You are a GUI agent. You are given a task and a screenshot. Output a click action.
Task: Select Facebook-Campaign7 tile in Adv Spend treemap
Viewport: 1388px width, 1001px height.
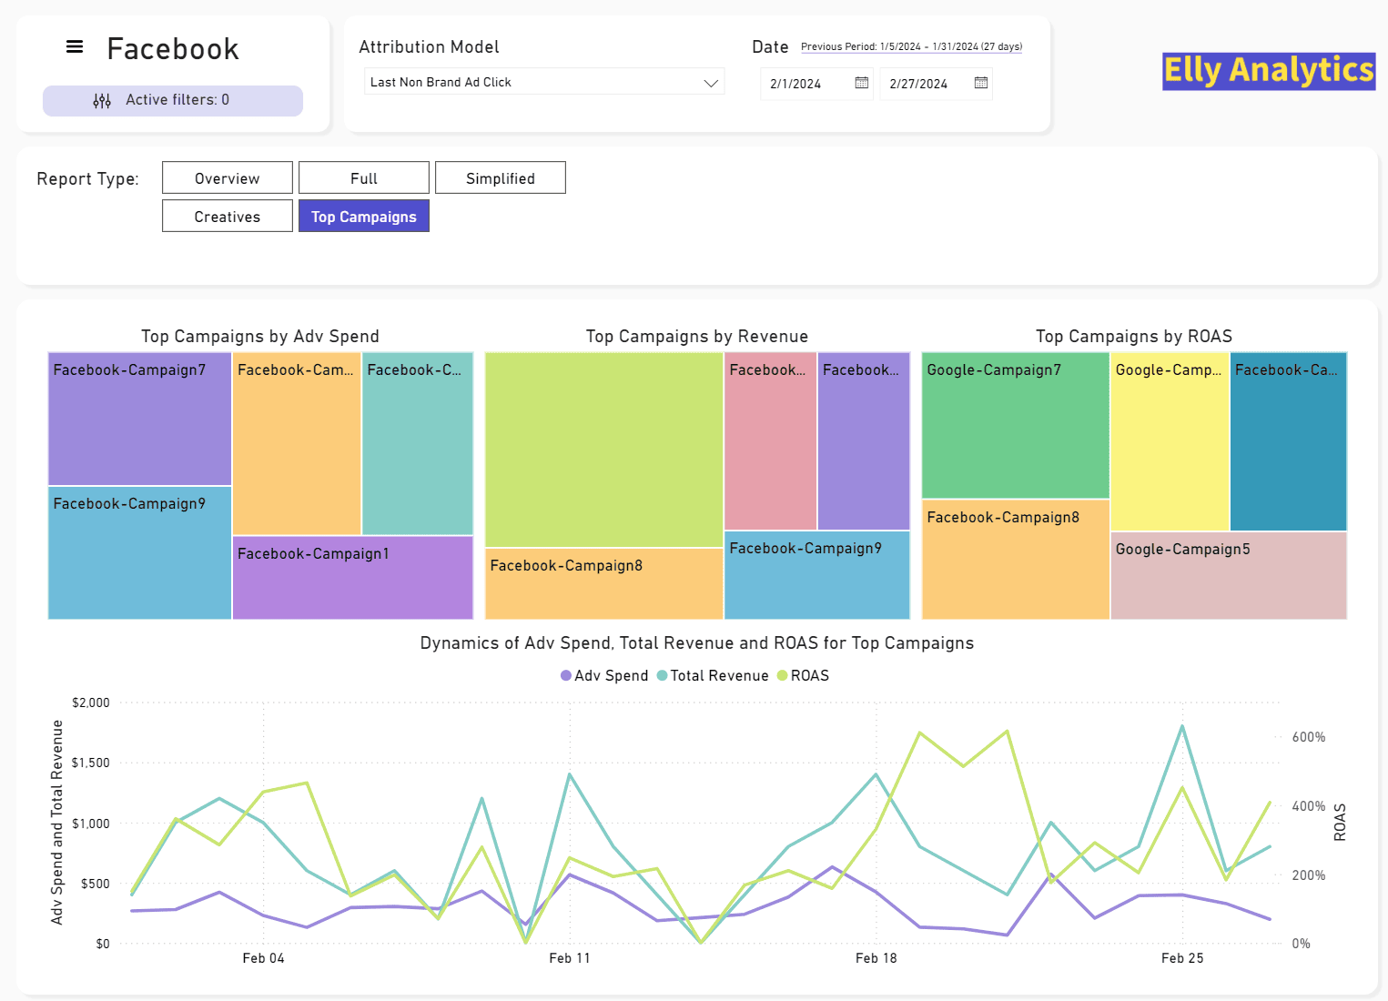click(139, 420)
